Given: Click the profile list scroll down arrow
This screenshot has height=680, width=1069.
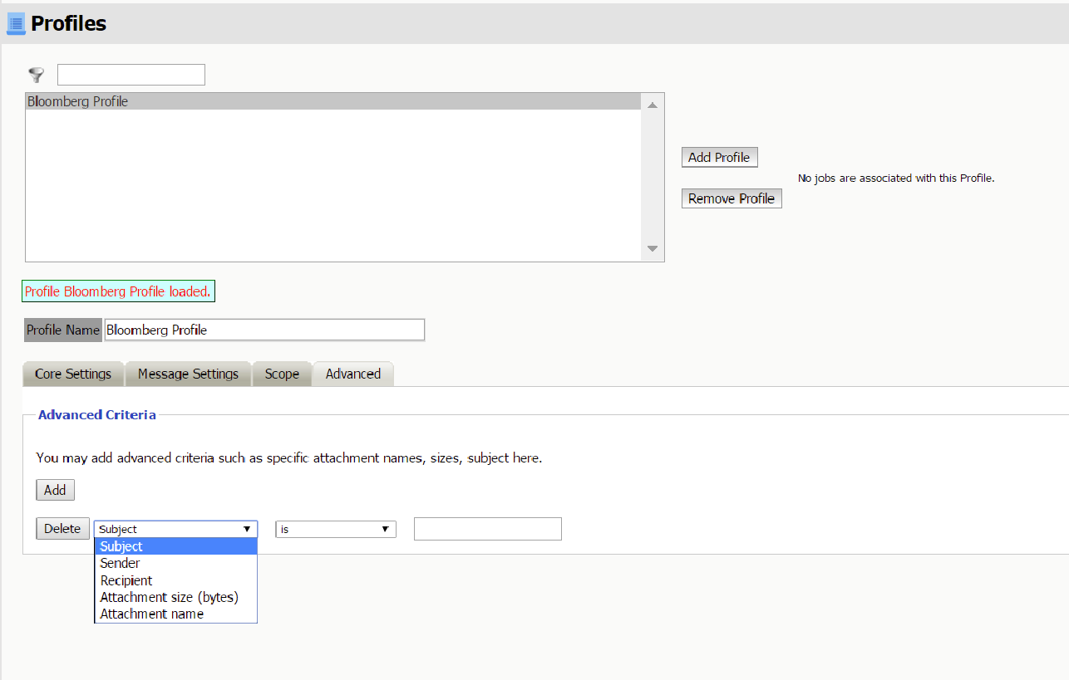Looking at the screenshot, I should (x=653, y=249).
